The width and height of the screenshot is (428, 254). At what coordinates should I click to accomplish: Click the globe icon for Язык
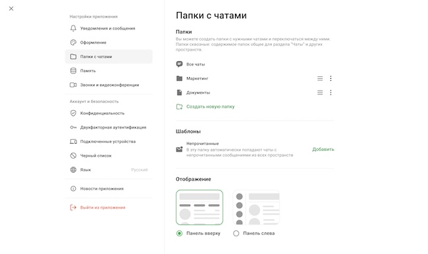coord(73,170)
